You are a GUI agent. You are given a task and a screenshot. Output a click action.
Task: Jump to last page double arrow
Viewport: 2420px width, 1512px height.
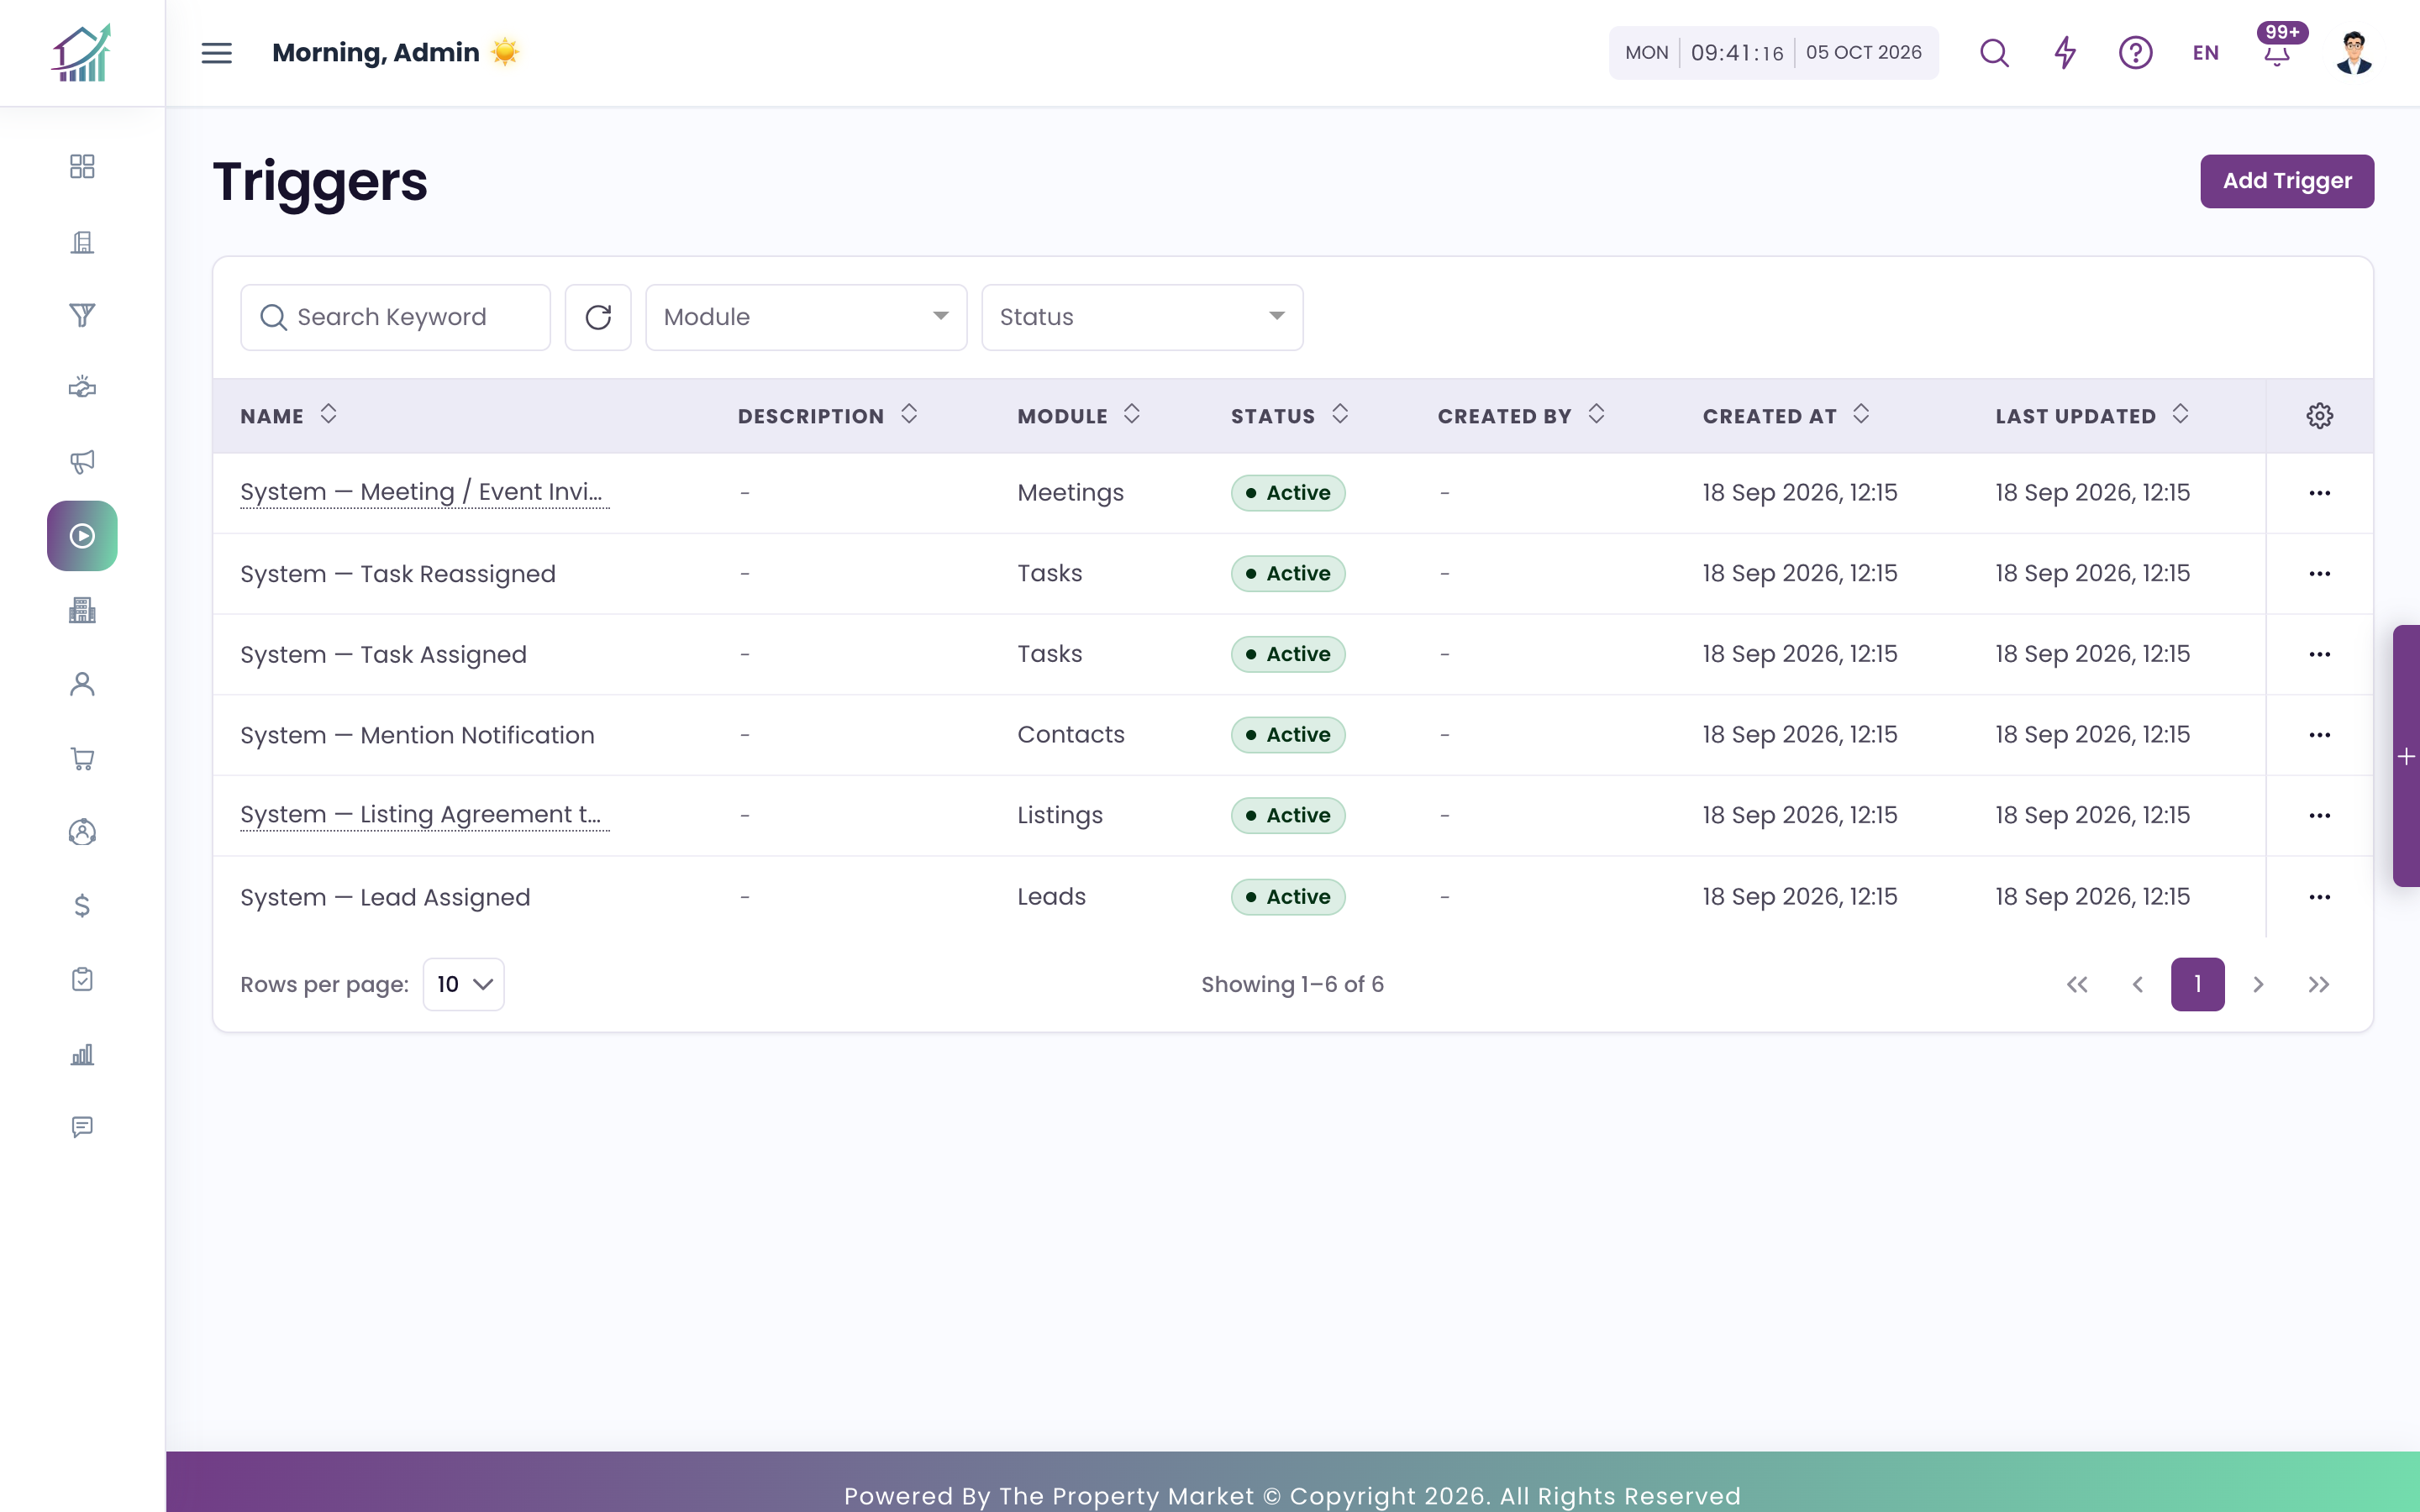(2319, 984)
